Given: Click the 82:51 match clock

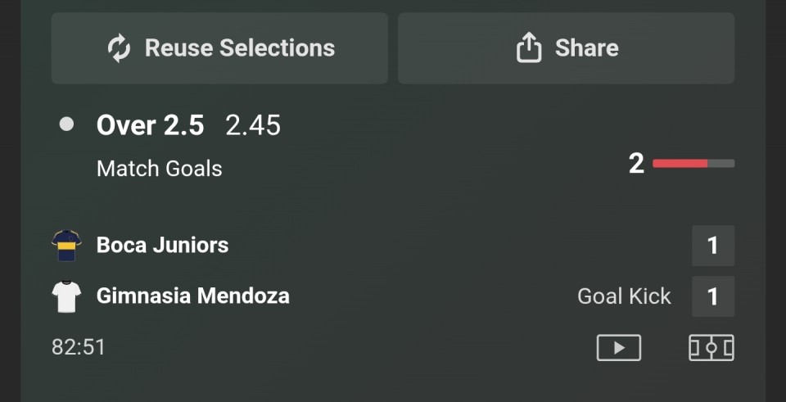Looking at the screenshot, I should click(x=79, y=347).
